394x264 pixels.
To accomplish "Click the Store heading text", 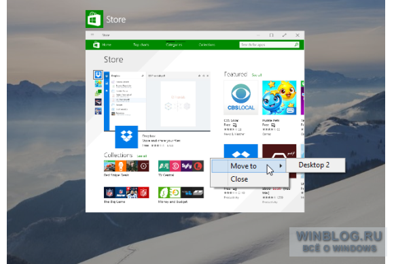I will point(113,60).
